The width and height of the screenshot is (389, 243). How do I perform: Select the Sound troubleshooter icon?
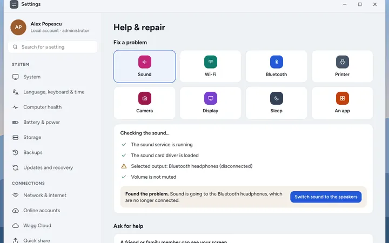[x=145, y=62]
